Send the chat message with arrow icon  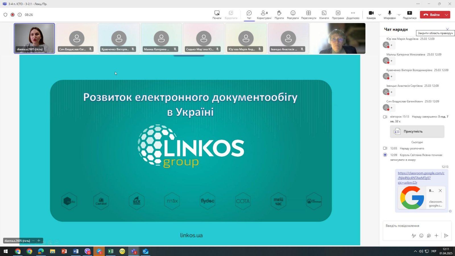tap(446, 236)
